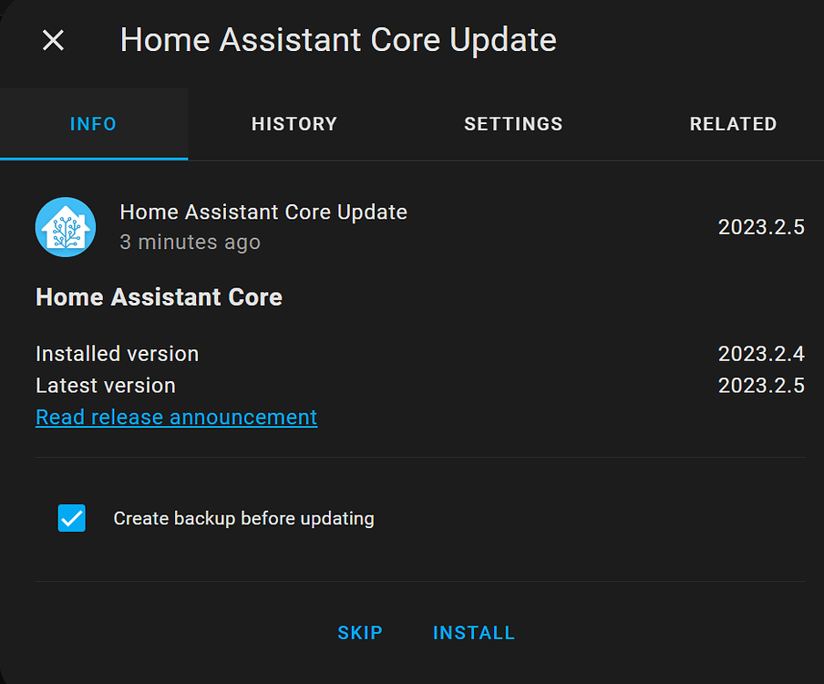Open the release announcement link

(176, 417)
